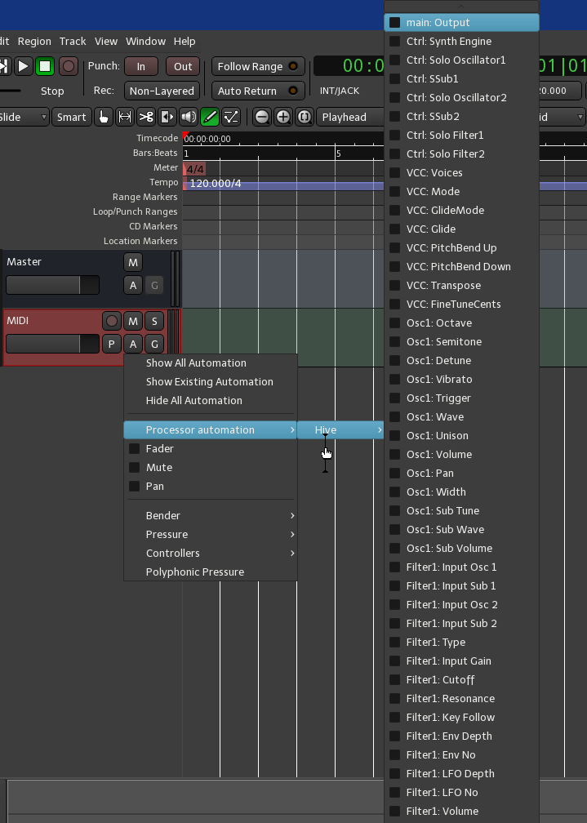Select the Range tool icon
The width and height of the screenshot is (587, 823).
tap(125, 117)
